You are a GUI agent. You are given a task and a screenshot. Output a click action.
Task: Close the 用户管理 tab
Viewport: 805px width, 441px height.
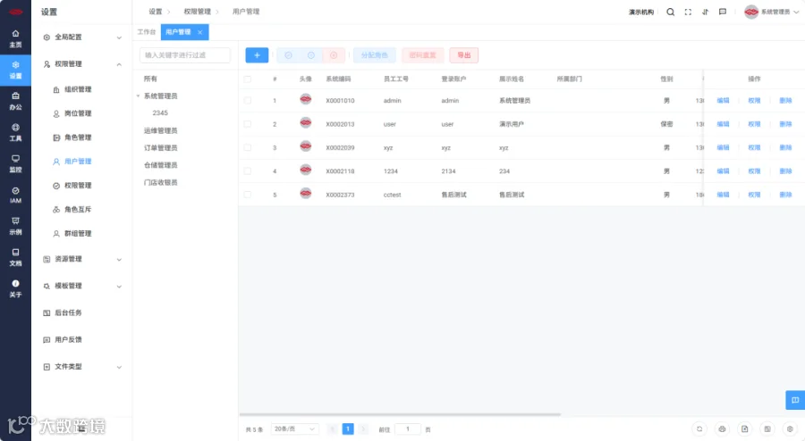(199, 32)
